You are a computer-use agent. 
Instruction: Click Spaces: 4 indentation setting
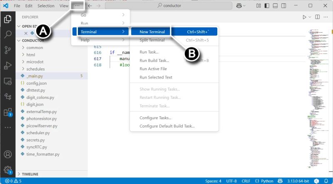tap(213, 181)
